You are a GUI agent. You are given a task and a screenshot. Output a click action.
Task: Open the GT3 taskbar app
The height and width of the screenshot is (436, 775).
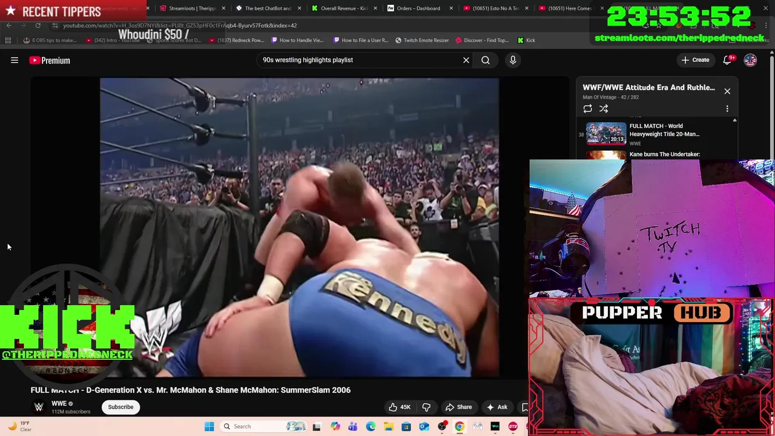[x=513, y=426]
